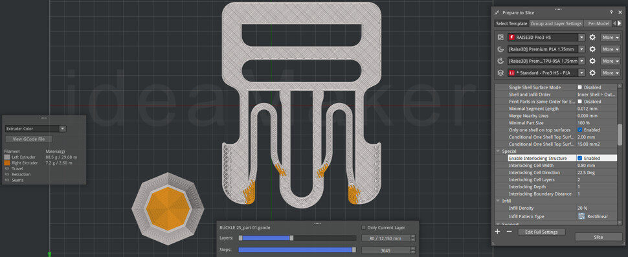Expand More menu beside the printer row
Viewport: 628px width, 257px height.
click(611, 38)
